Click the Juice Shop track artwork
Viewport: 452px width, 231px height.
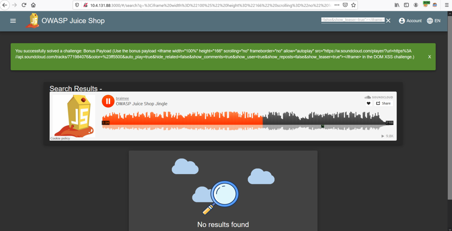(73, 116)
